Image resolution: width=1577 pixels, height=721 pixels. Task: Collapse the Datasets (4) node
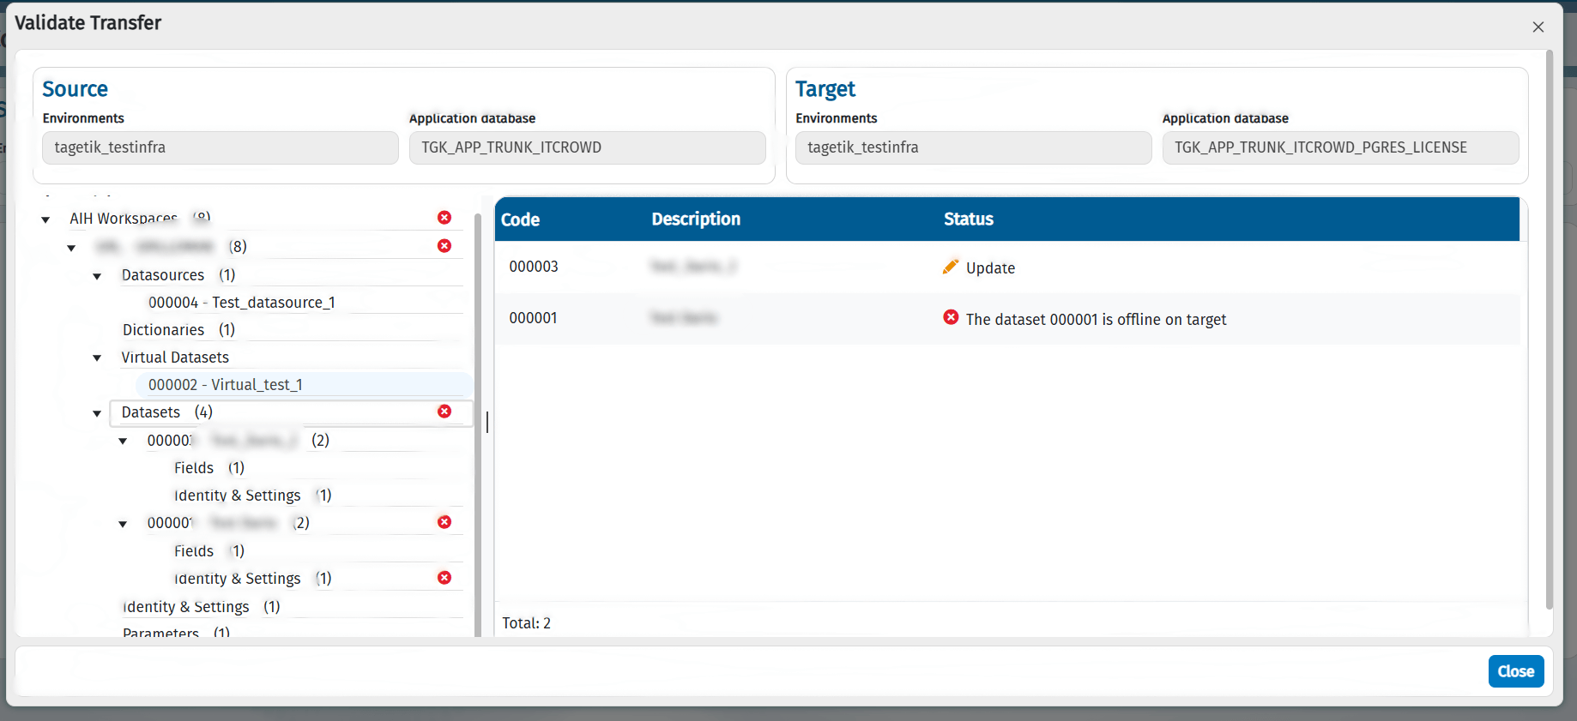pyautogui.click(x=97, y=413)
